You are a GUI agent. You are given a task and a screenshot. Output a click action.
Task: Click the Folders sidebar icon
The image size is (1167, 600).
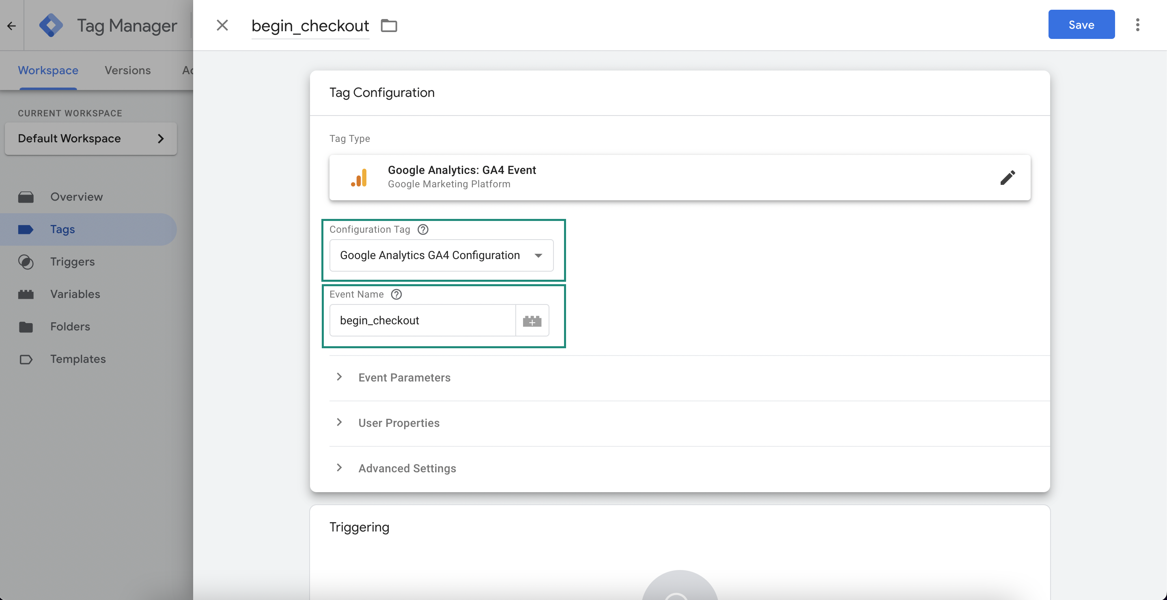tap(26, 327)
